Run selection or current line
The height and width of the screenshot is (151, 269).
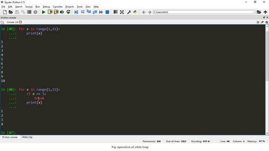point(62,12)
